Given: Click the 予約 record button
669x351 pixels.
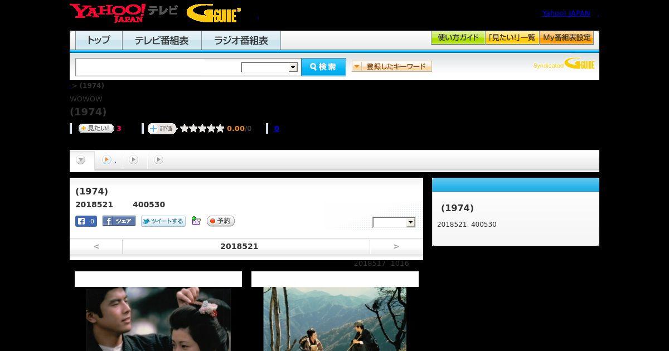Looking at the screenshot, I should (x=221, y=221).
